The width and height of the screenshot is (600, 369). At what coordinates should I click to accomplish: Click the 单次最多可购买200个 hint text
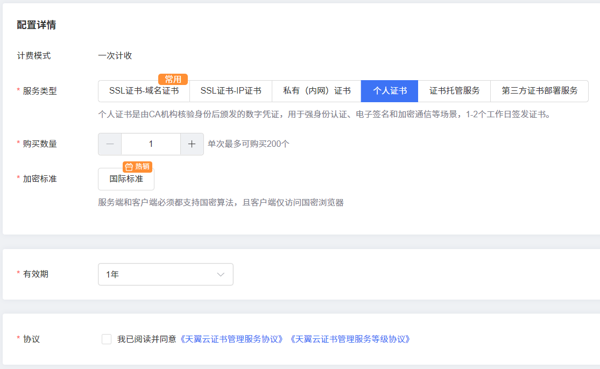pos(249,144)
